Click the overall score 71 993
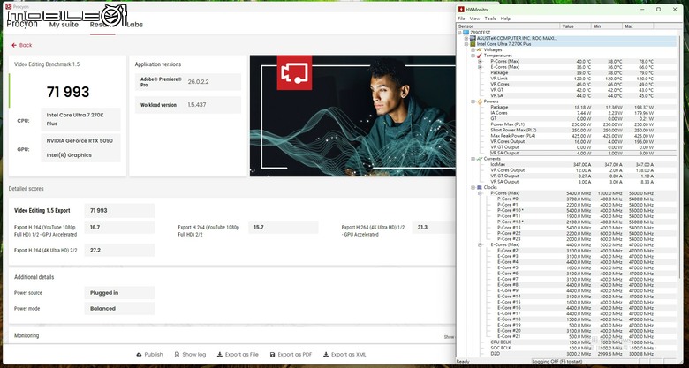The width and height of the screenshot is (689, 368). [68, 92]
